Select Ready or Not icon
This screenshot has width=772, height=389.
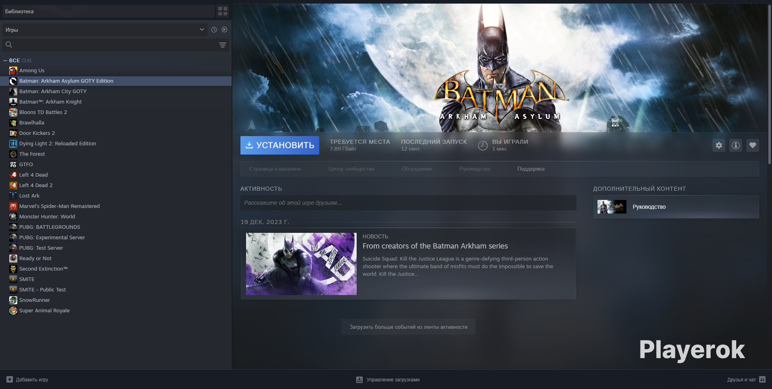[x=13, y=259]
